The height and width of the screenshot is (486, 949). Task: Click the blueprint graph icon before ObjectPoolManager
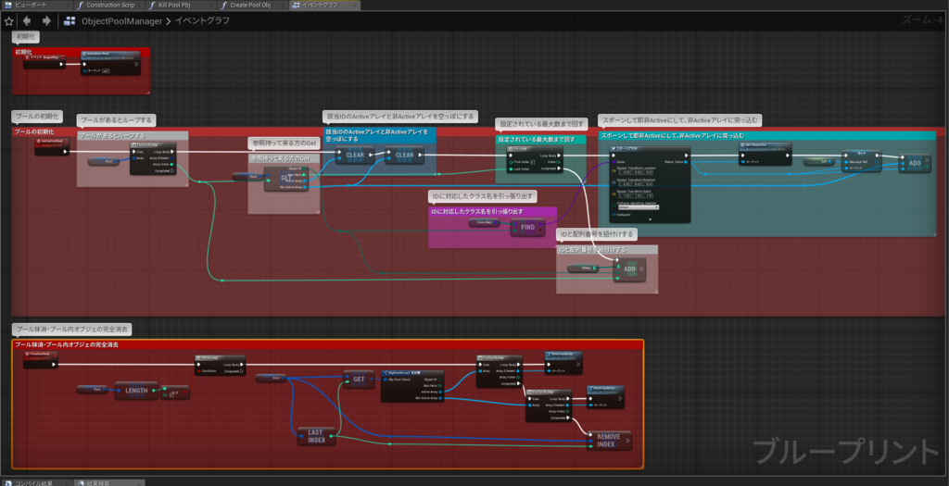point(70,21)
